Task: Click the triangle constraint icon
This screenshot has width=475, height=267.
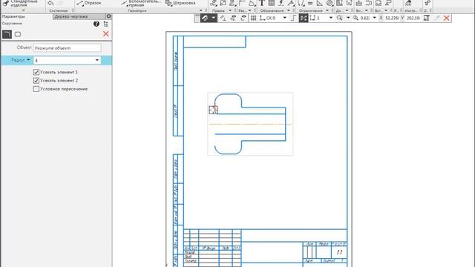Action: click(320, 3)
